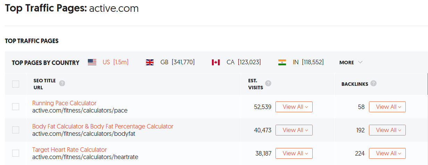Open help icon next to Est. Visits
Viewport: 428px width, 165px height.
[x=268, y=83]
